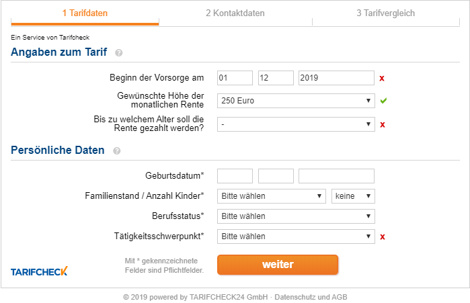Click help icon beside Angaben zum Tarif

point(119,52)
